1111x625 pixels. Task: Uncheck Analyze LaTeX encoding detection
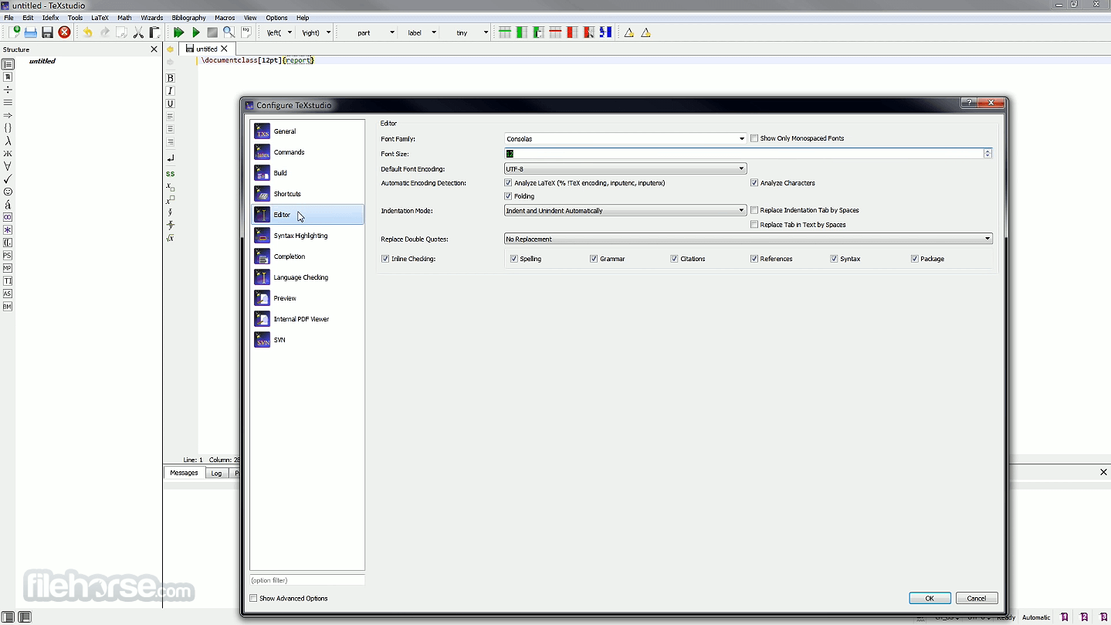click(x=508, y=183)
